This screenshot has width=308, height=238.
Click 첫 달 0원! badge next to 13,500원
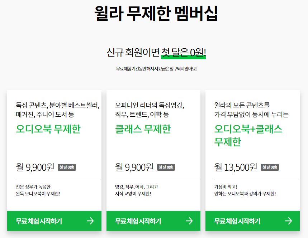270,167
